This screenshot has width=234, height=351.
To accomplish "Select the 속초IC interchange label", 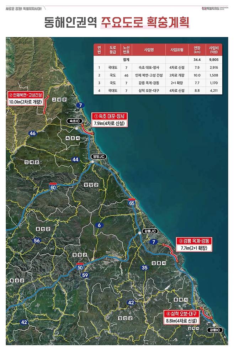I will pos(75,121).
